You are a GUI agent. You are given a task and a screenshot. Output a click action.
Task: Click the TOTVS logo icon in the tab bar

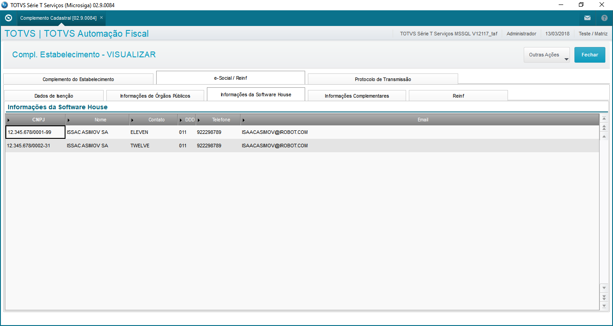[8, 18]
